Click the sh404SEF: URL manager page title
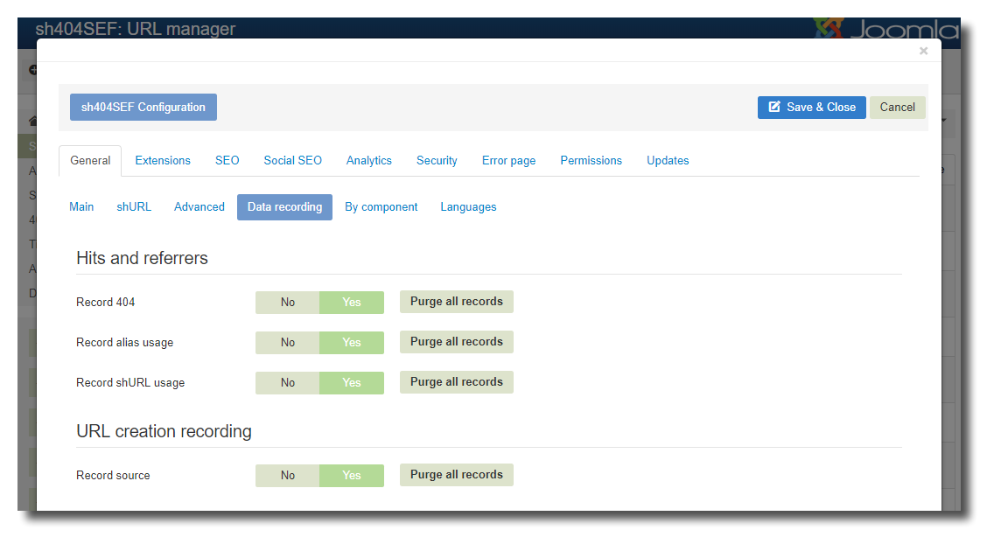This screenshot has height=537, width=987. (136, 29)
